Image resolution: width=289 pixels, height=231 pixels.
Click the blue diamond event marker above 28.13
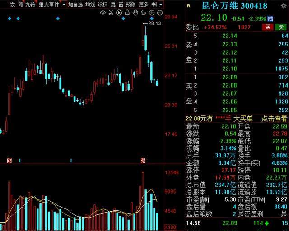coord(152,18)
